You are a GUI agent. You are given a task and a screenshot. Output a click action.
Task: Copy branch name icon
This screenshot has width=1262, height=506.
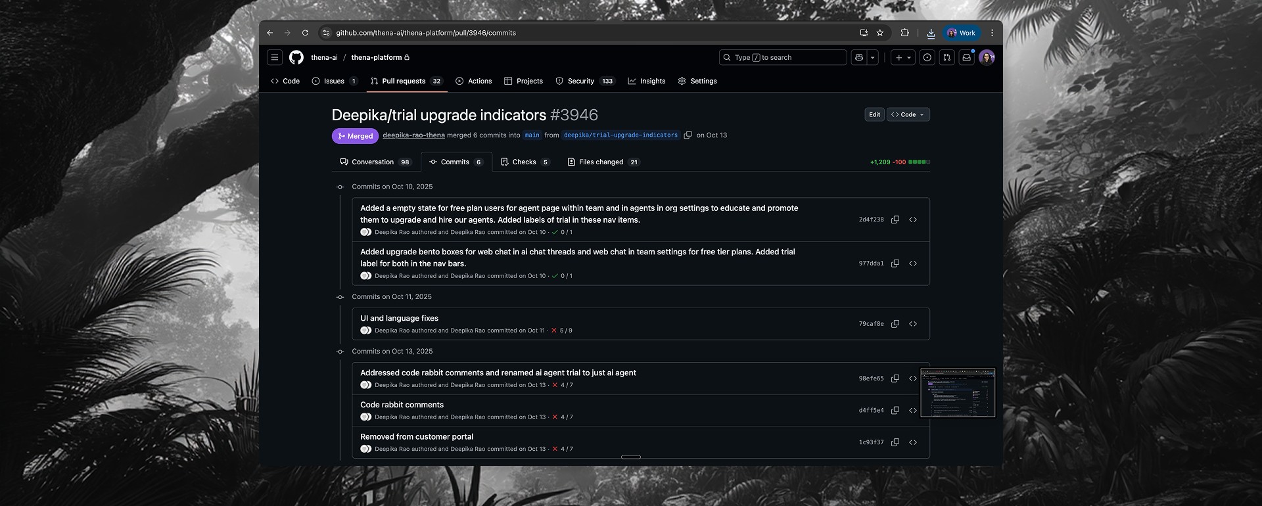click(688, 135)
